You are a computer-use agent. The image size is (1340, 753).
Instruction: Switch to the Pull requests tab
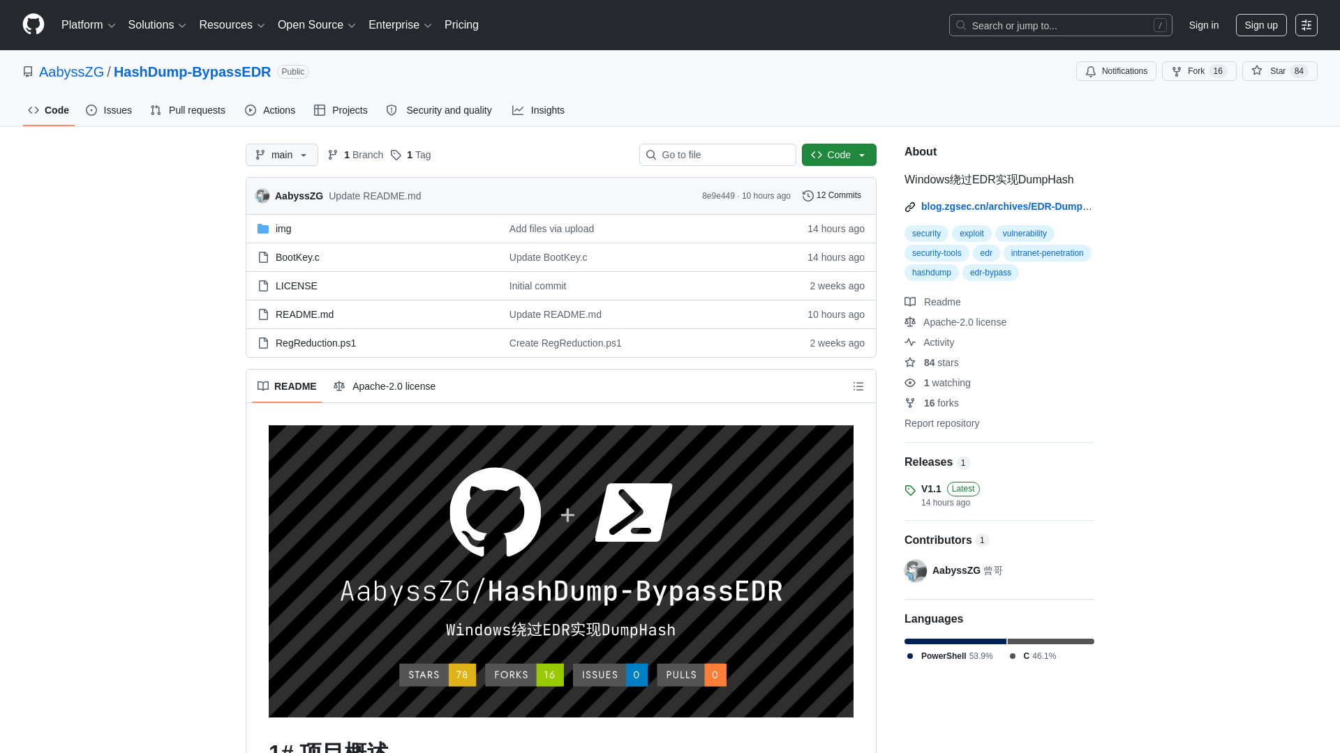pyautogui.click(x=188, y=110)
